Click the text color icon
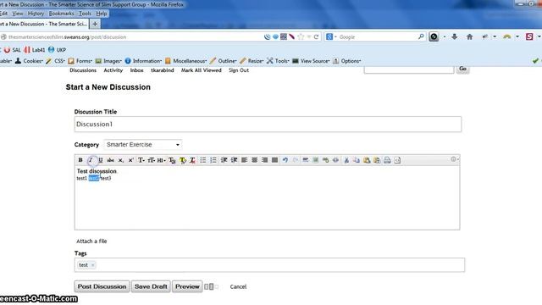Image resolution: width=542 pixels, height=305 pixels. tap(172, 160)
